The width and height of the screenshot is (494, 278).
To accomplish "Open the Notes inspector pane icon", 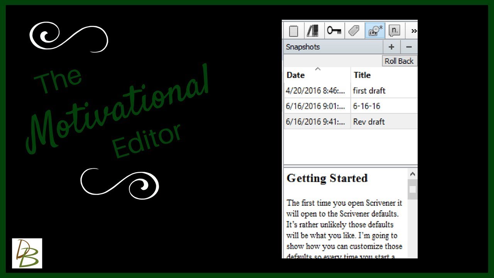I will coord(293,31).
